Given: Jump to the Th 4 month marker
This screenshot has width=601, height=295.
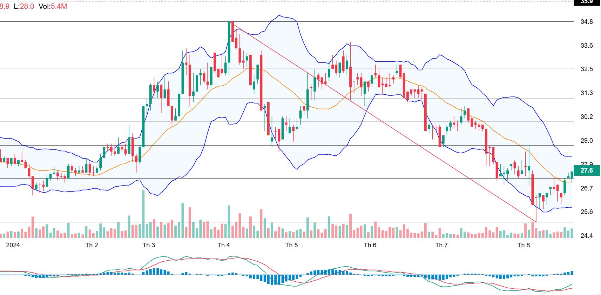Looking at the screenshot, I should (x=224, y=245).
